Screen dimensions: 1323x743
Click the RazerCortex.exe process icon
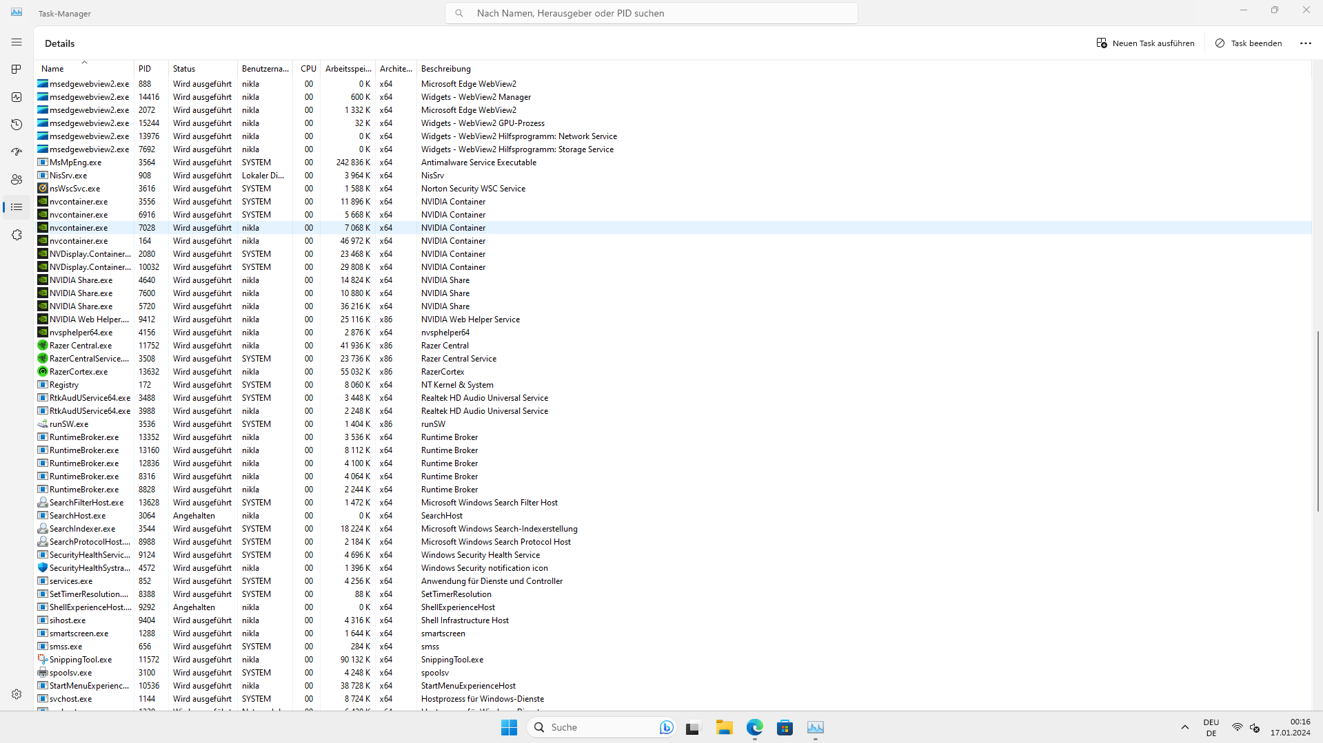43,372
